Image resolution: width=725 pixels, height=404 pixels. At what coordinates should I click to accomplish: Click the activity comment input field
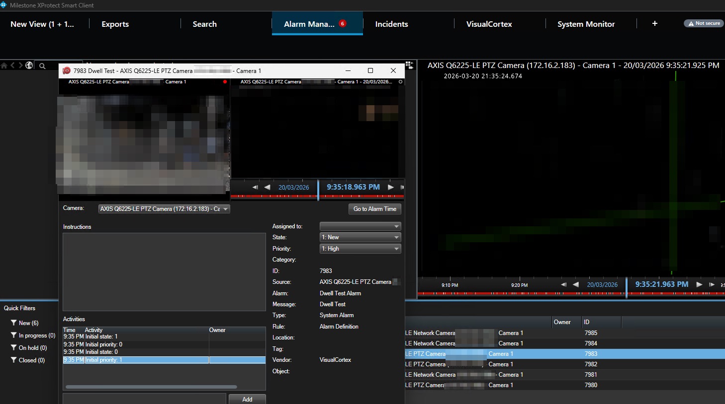[x=144, y=399]
